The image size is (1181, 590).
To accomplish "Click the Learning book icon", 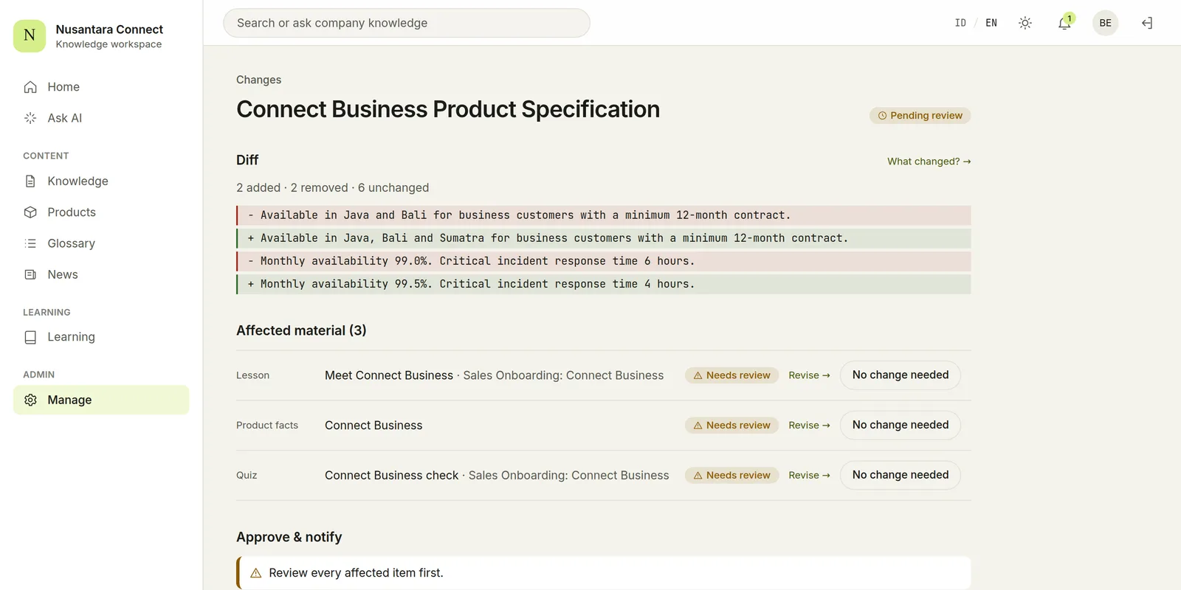I will pyautogui.click(x=30, y=337).
